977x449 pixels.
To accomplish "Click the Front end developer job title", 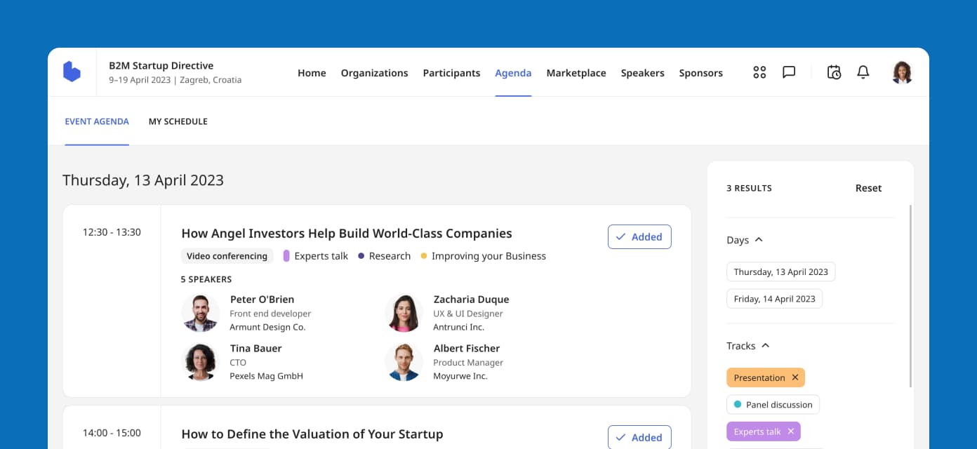I will point(270,314).
